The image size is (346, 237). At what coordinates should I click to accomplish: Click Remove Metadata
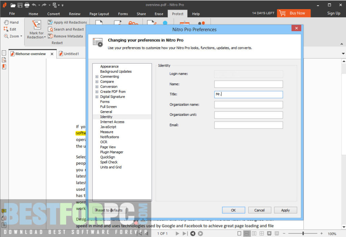(66, 36)
